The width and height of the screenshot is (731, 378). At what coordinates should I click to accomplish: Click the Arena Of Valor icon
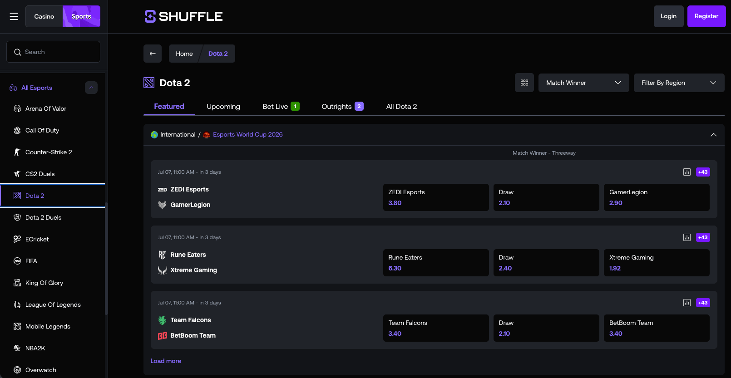pyautogui.click(x=17, y=108)
